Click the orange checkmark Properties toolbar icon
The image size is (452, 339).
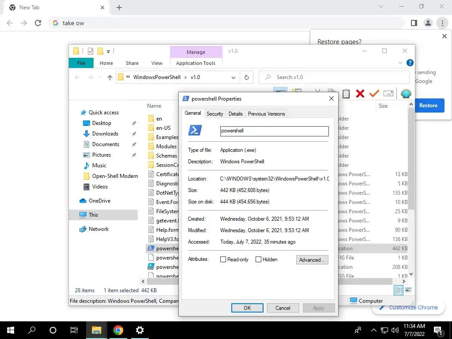pyautogui.click(x=374, y=94)
